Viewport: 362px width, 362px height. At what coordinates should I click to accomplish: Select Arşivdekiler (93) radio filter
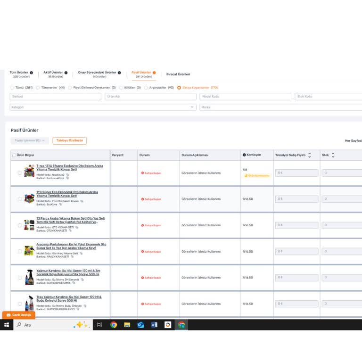coord(146,88)
